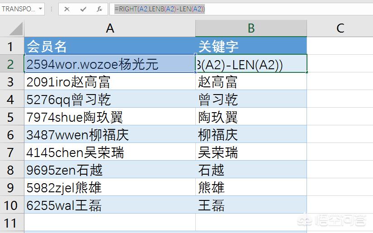Select cell 4145chen吴荣瑞

[110, 152]
